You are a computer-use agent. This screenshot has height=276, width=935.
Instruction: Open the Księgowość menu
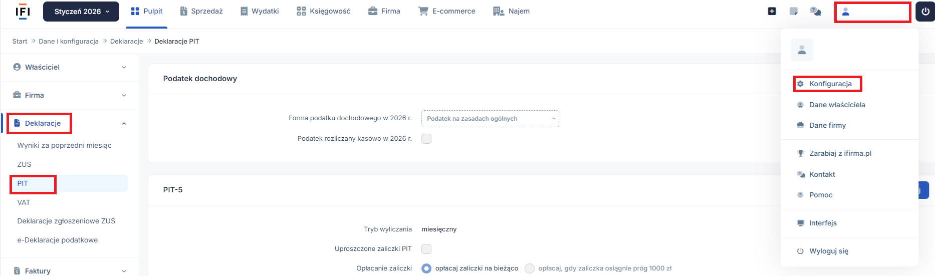[x=323, y=11]
